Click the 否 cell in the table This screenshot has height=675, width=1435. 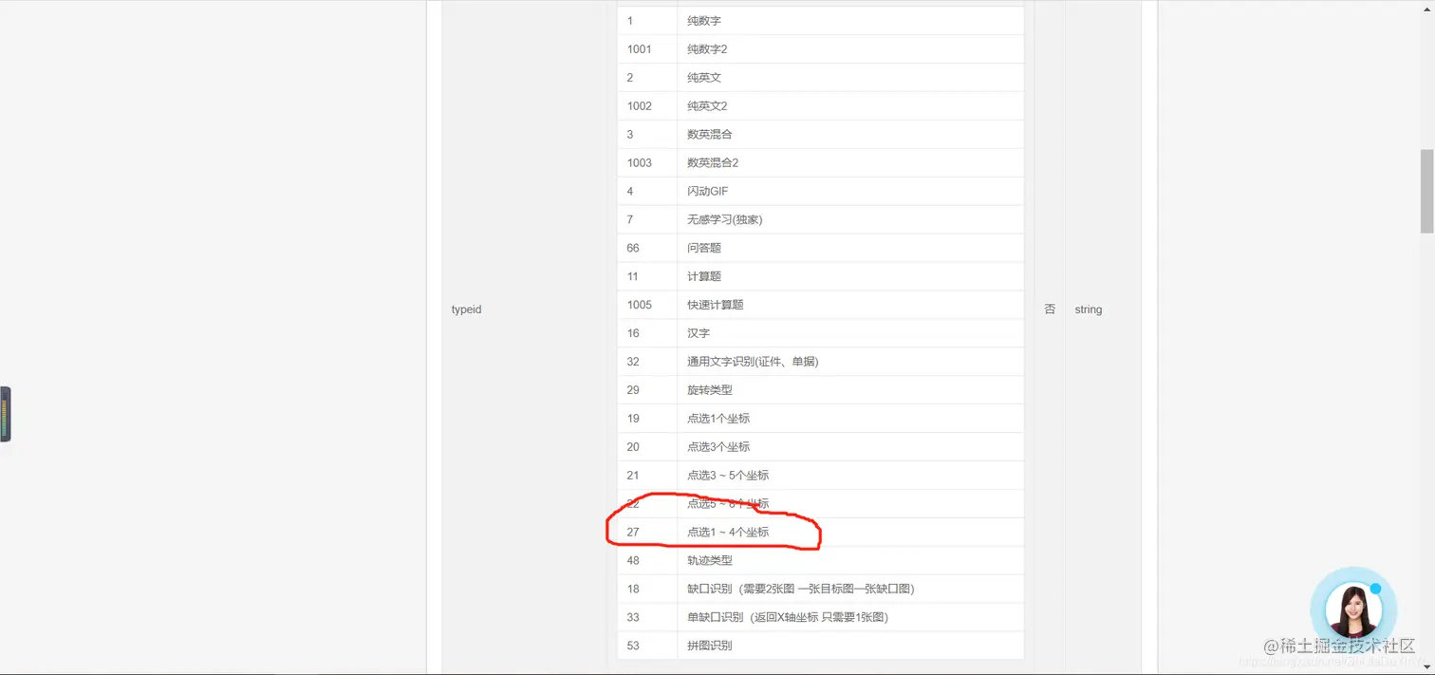click(x=1049, y=309)
